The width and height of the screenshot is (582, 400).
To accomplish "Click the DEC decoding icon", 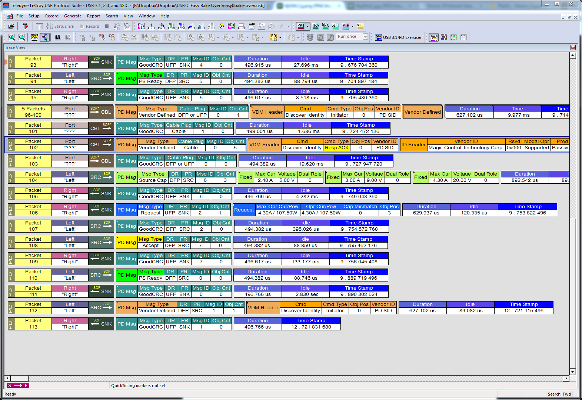I will coord(34,37).
